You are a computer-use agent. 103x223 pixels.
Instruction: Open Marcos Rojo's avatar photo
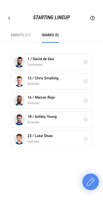point(19,101)
